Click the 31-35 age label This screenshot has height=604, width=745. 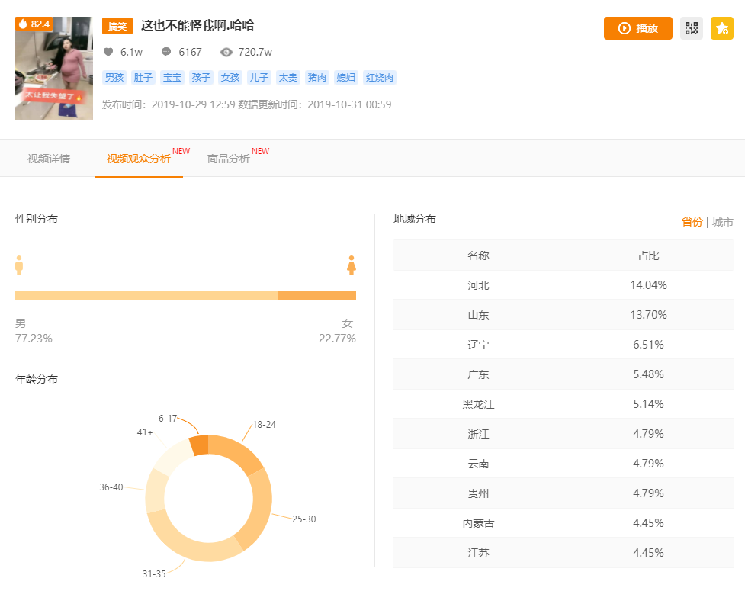point(154,573)
